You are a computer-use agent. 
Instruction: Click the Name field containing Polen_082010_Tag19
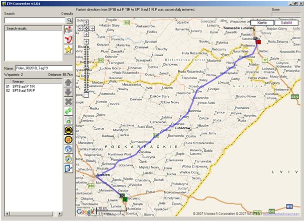point(44,68)
